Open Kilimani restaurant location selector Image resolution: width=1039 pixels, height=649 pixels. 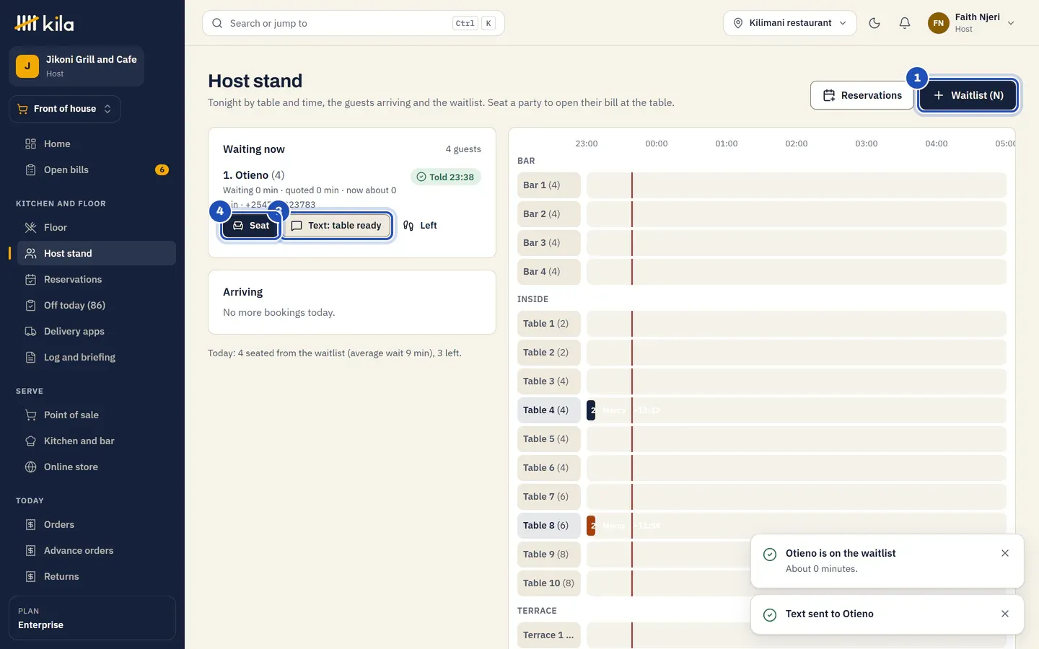(x=790, y=23)
